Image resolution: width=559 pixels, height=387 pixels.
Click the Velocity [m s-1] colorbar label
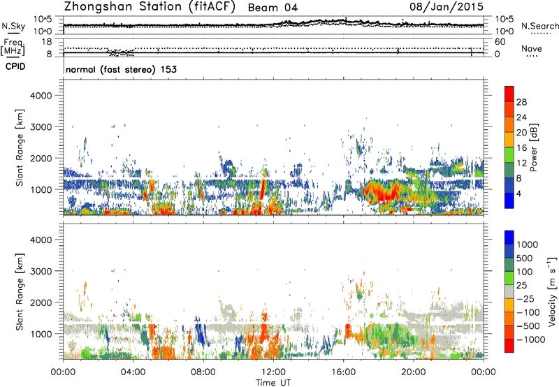(x=552, y=291)
